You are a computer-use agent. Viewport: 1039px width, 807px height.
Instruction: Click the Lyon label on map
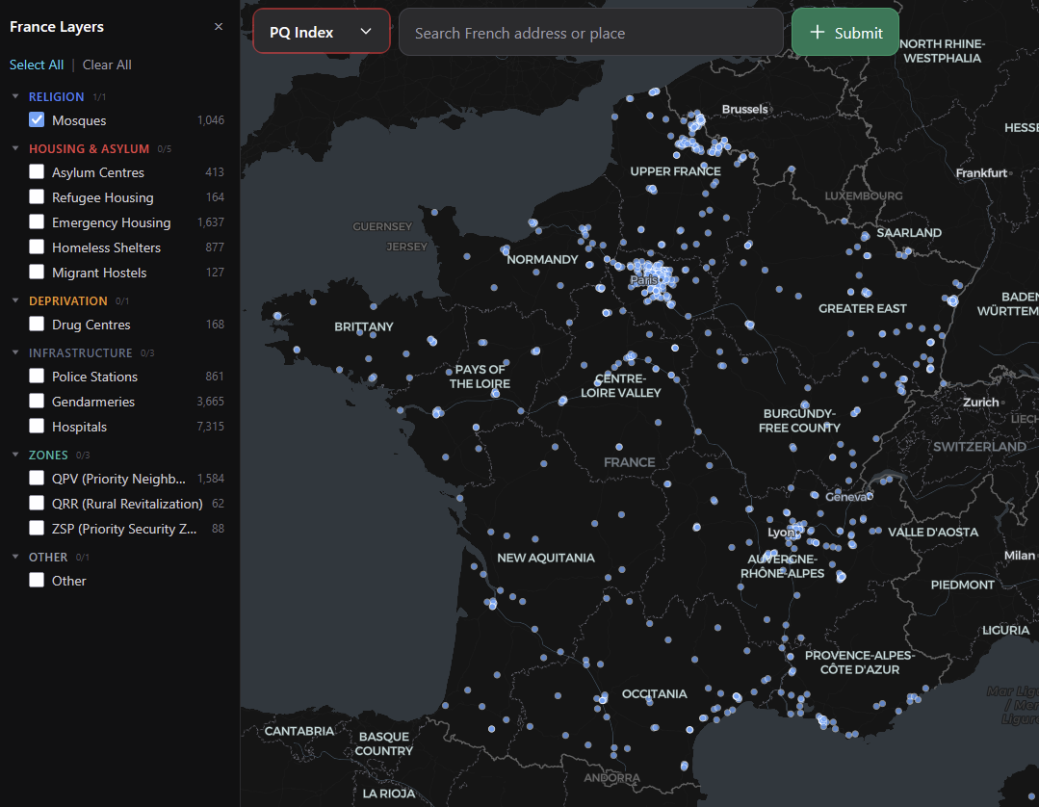coord(781,532)
